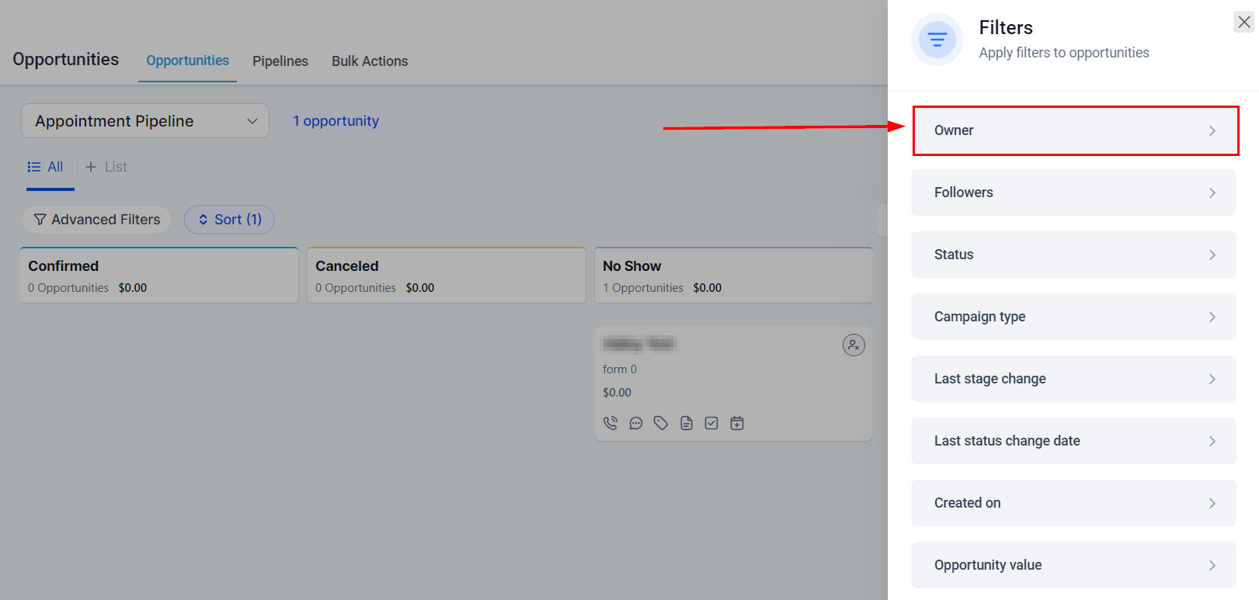This screenshot has height=600, width=1259.
Task: Open the notes document icon on card
Action: pos(687,423)
